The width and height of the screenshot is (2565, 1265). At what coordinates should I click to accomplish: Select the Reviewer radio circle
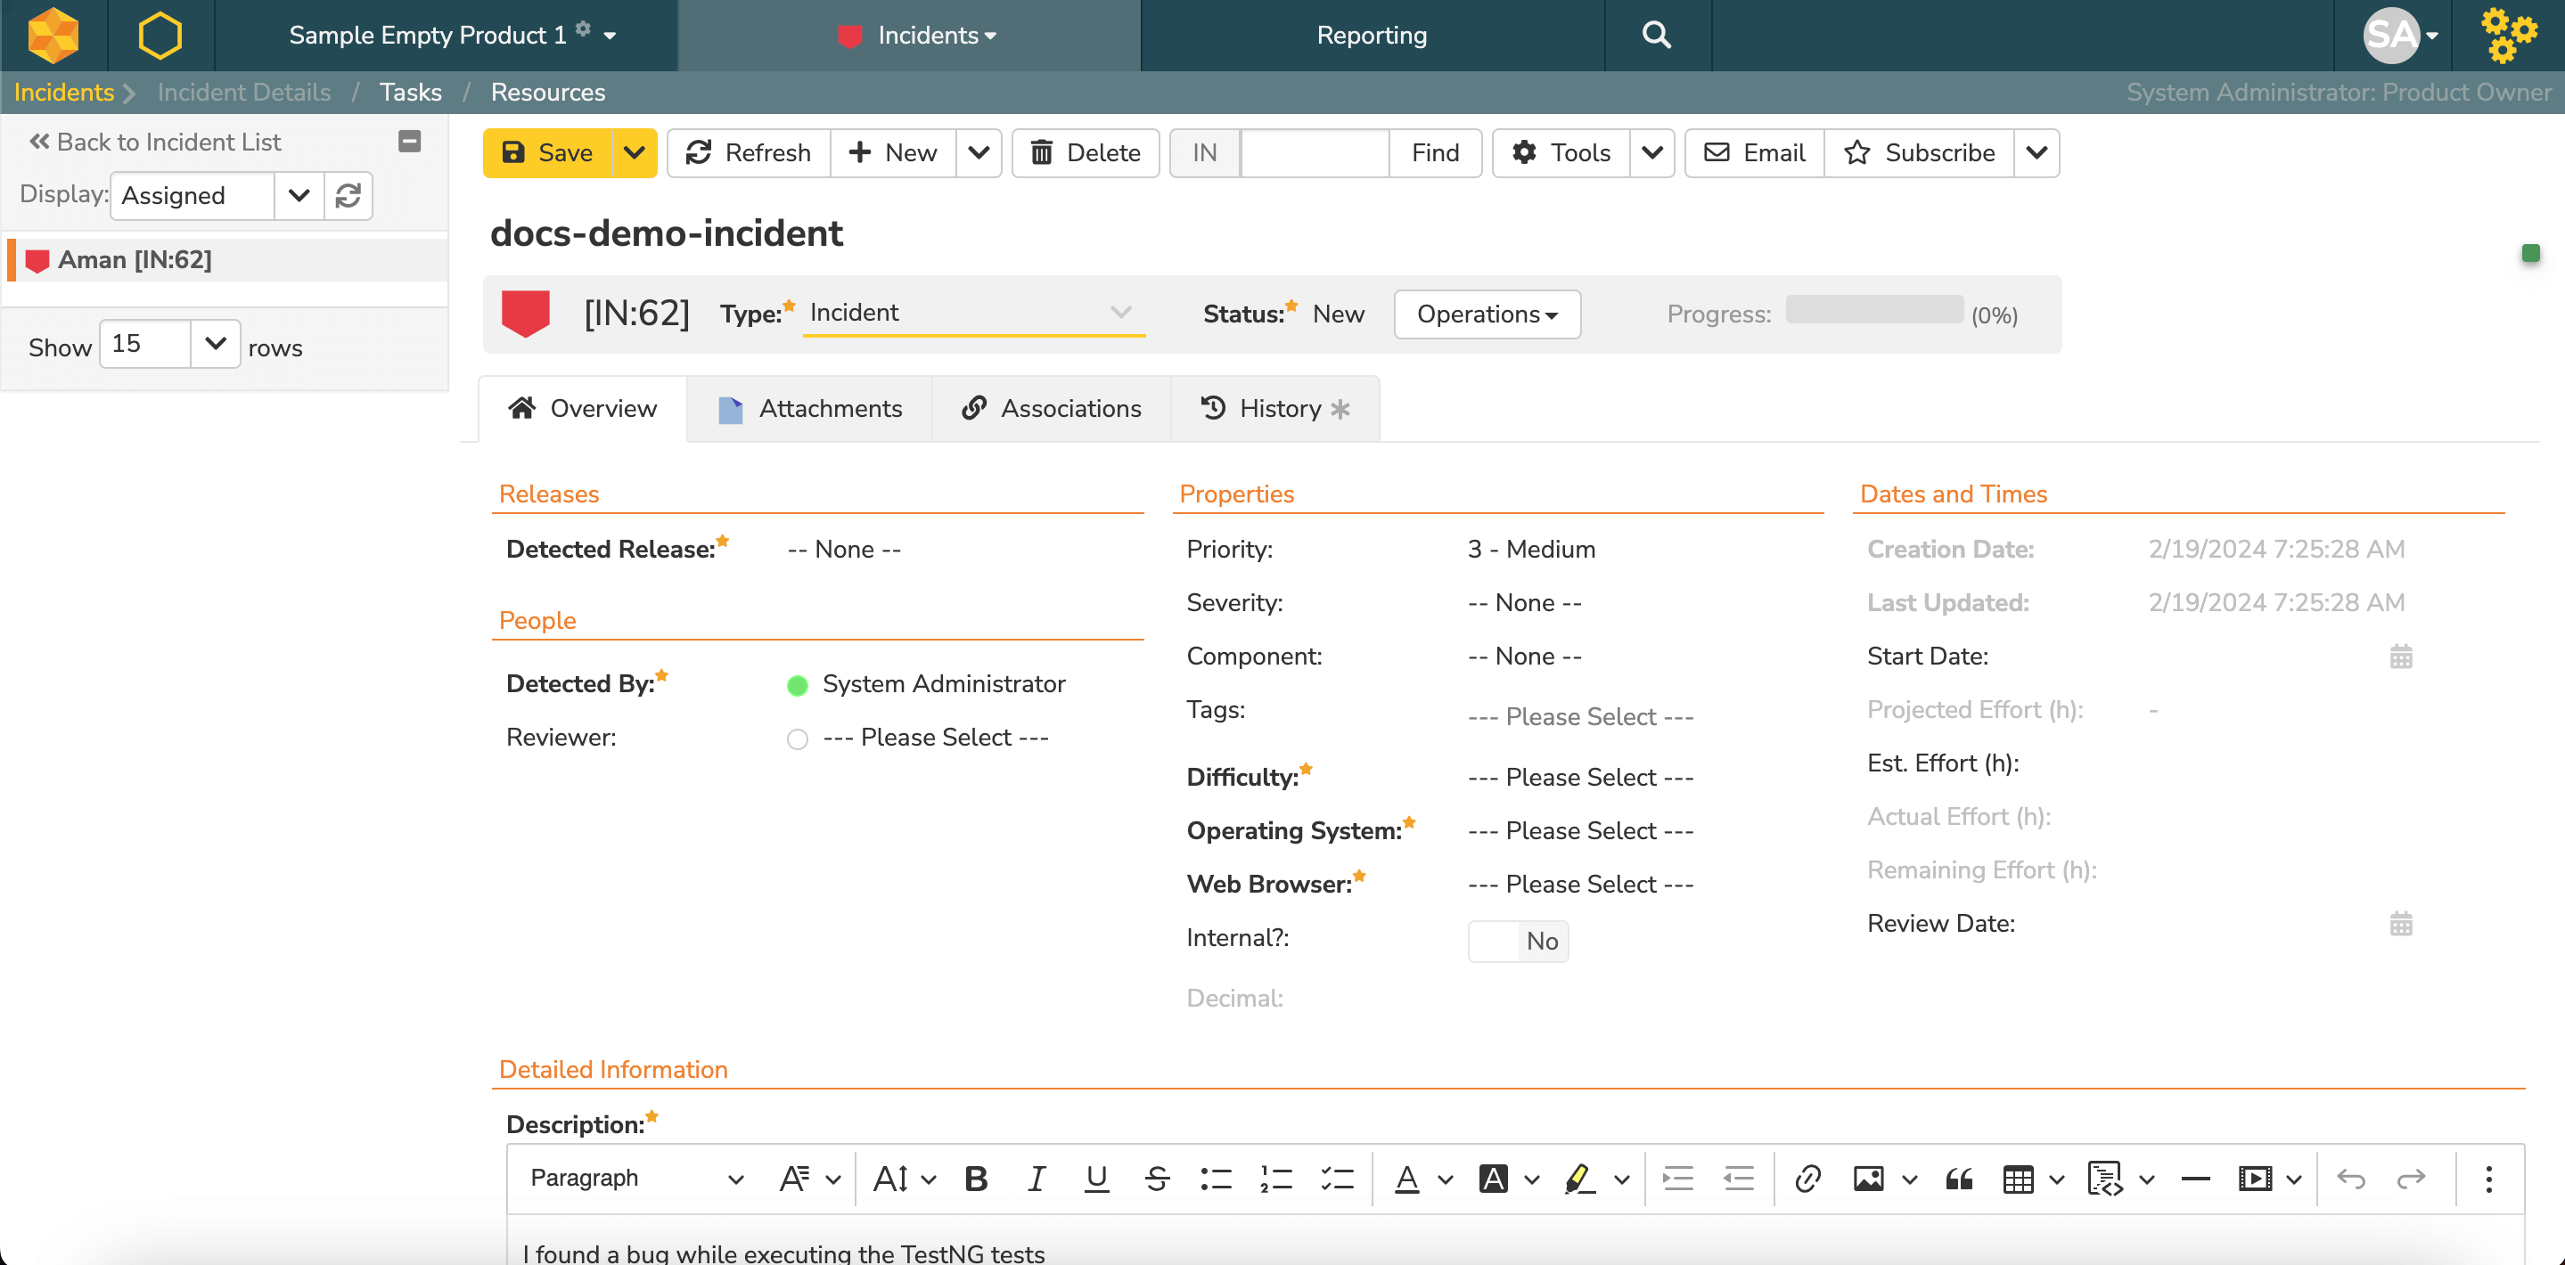click(x=797, y=739)
